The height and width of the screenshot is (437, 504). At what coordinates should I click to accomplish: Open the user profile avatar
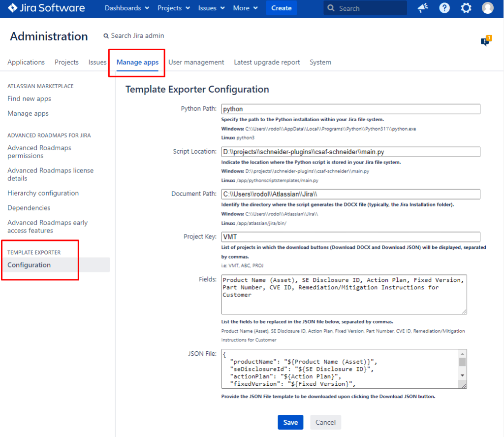(x=487, y=8)
